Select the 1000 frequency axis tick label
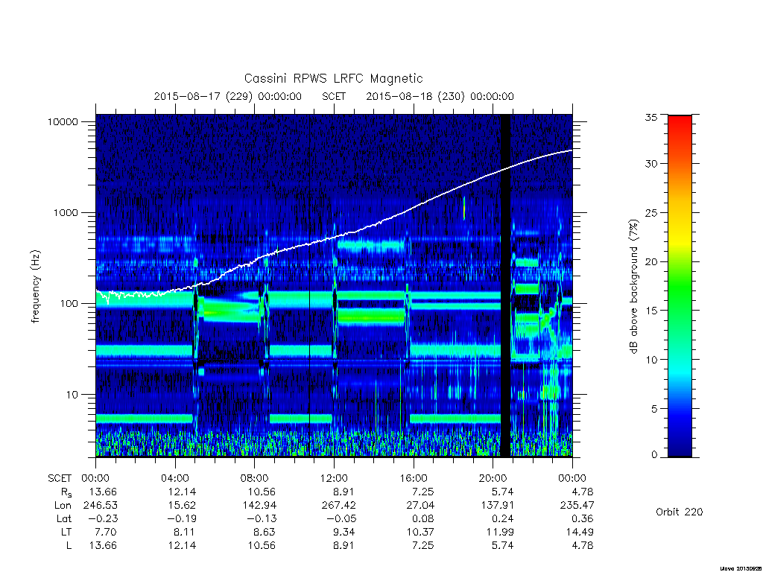Viewport: 763px width, 572px height. coord(66,212)
